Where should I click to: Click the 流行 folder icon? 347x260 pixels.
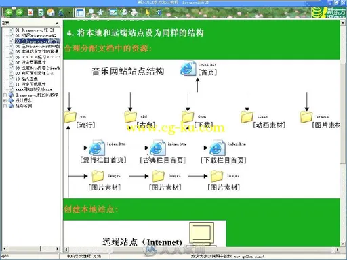point(70,117)
